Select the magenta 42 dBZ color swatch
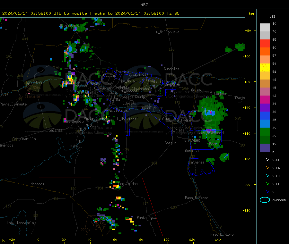The width and height of the screenshot is (289, 244). pyautogui.click(x=265, y=99)
